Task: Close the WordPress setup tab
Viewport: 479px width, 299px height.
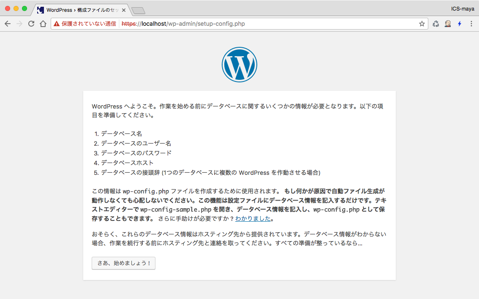Action: click(123, 10)
